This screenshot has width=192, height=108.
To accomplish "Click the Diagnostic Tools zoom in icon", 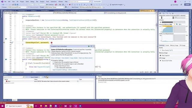I will click(x=167, y=13).
